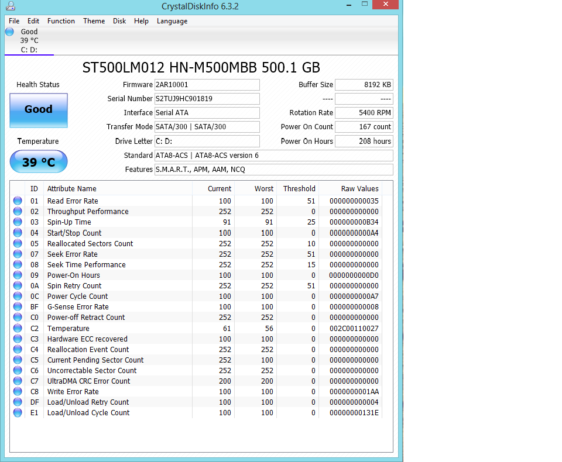Select the G-Sense Error Rate attribute name
Image resolution: width=562 pixels, height=462 pixels.
point(78,307)
